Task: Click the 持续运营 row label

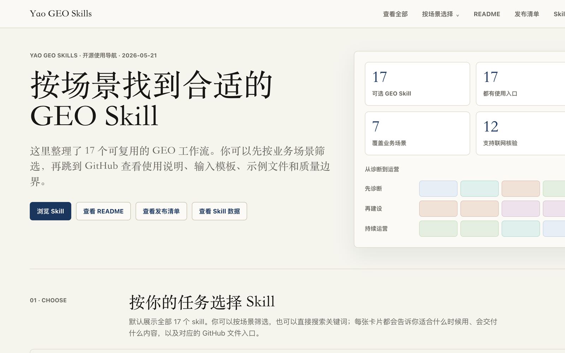Action: (376, 229)
